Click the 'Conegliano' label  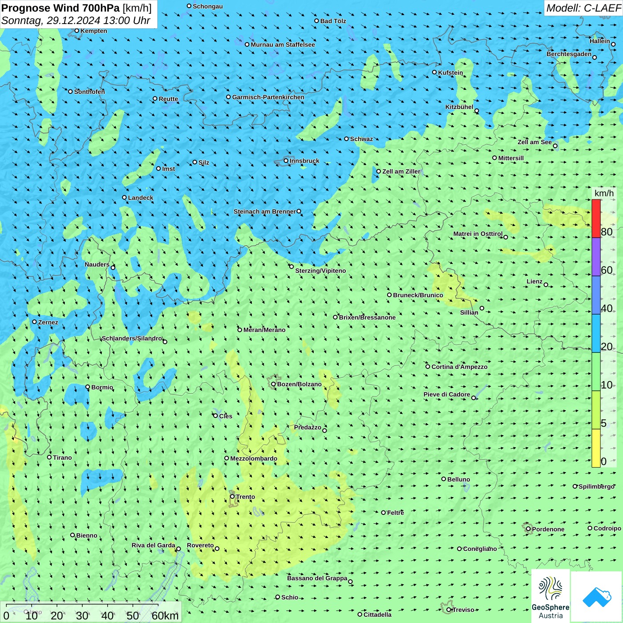point(480,549)
